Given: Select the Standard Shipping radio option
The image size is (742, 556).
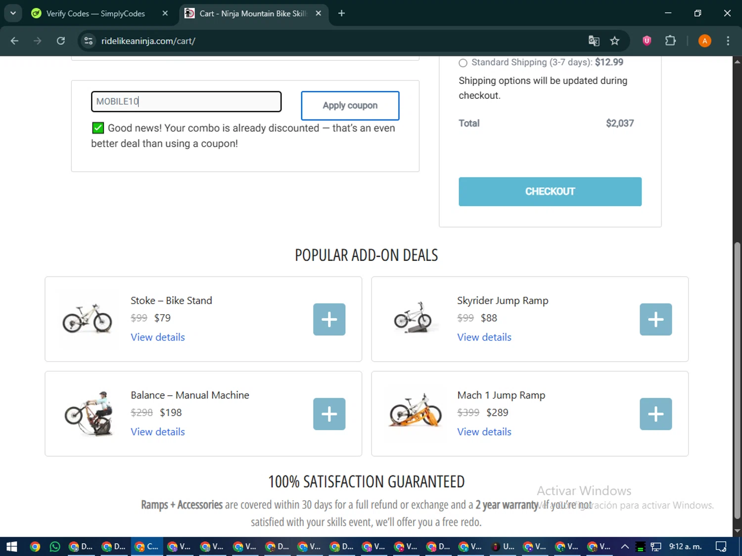Looking at the screenshot, I should [x=463, y=63].
